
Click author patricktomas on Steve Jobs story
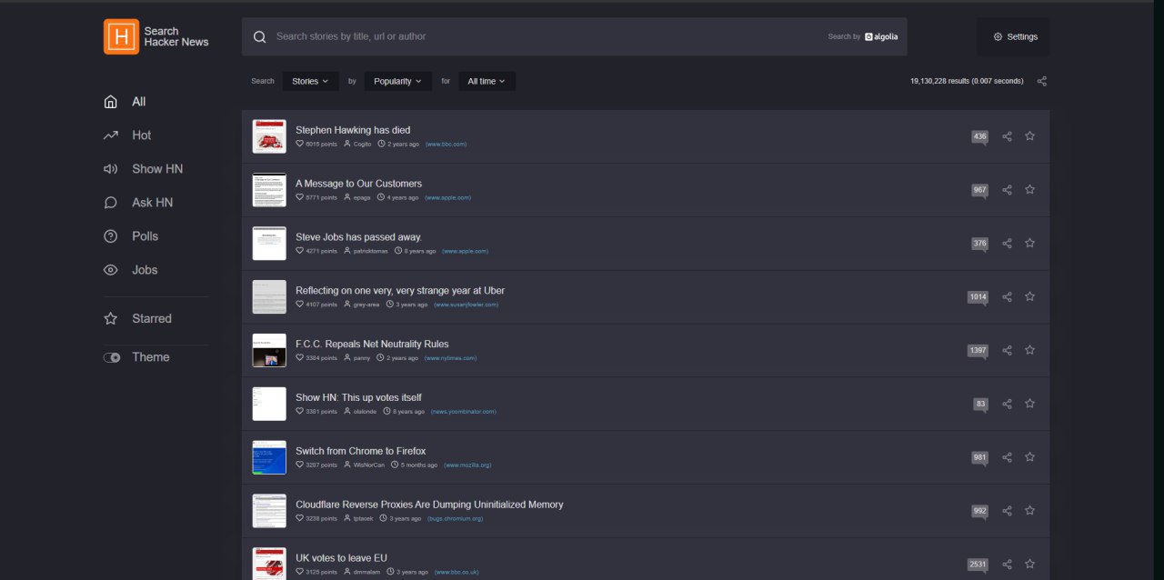[371, 251]
